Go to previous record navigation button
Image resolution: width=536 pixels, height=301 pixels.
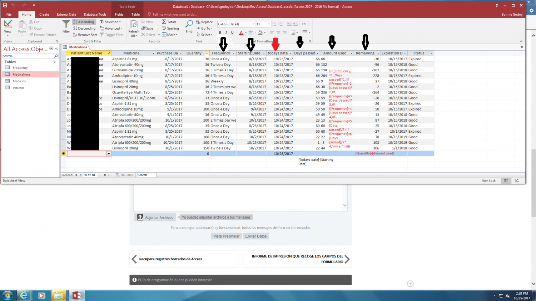[x=80, y=175]
